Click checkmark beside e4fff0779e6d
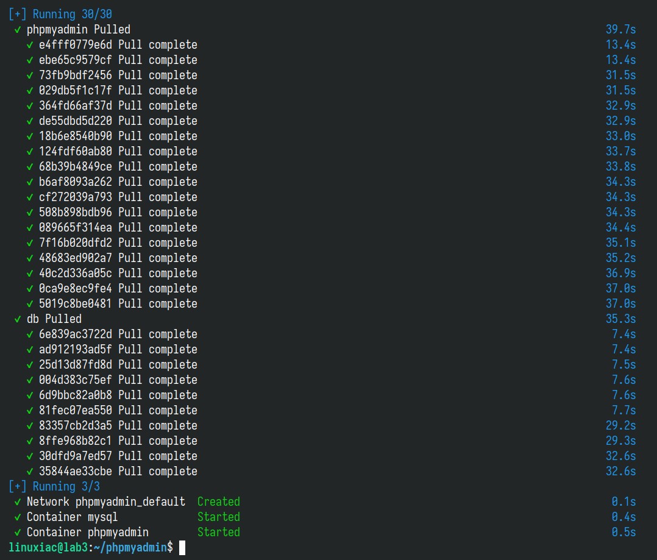This screenshot has height=560, width=657. [30, 45]
